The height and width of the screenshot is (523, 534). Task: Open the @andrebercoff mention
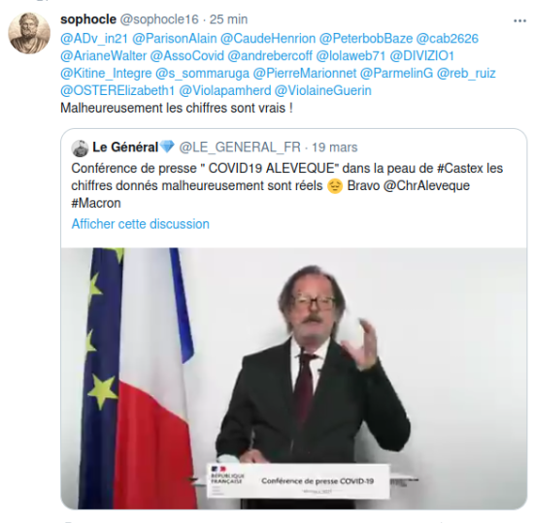pos(270,56)
